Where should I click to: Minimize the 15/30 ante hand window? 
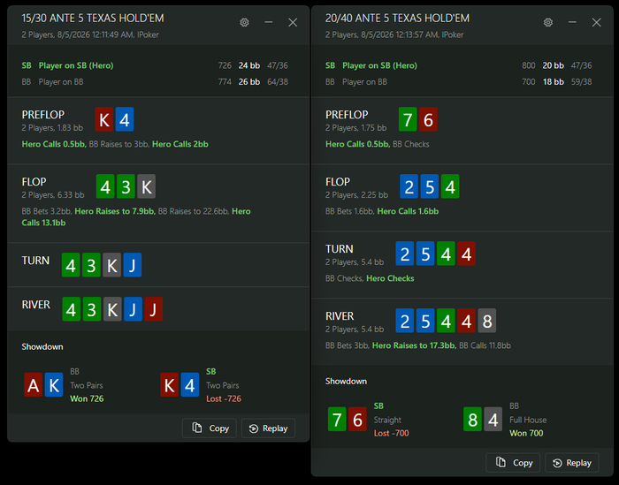269,22
